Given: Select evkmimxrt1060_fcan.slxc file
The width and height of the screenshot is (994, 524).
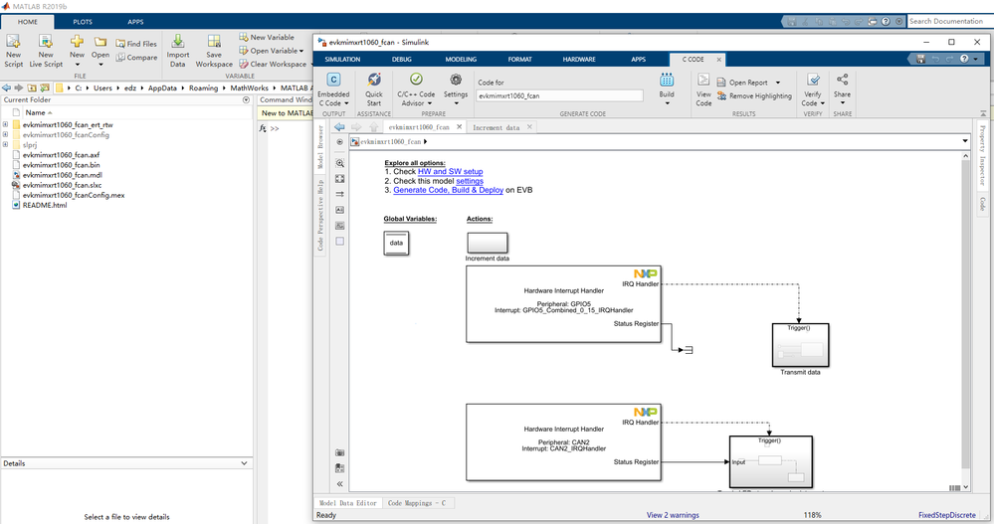Looking at the screenshot, I should [62, 185].
